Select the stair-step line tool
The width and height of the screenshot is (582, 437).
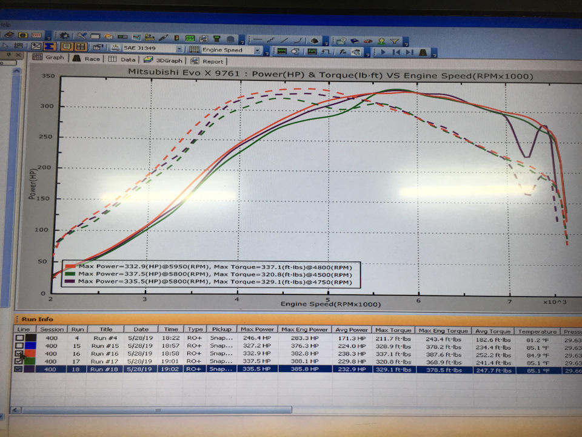271,40
